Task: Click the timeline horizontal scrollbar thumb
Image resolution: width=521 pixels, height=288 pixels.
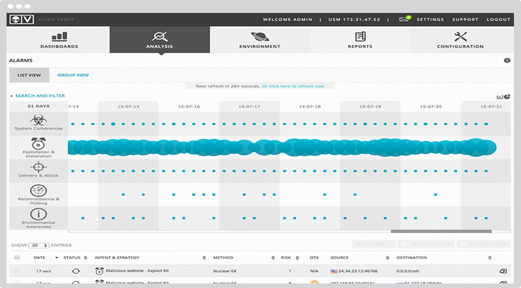Action: pyautogui.click(x=441, y=232)
